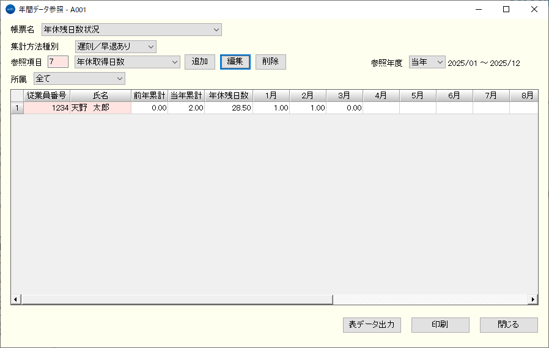
Task: Click the 1月 column header
Action: (x=271, y=95)
